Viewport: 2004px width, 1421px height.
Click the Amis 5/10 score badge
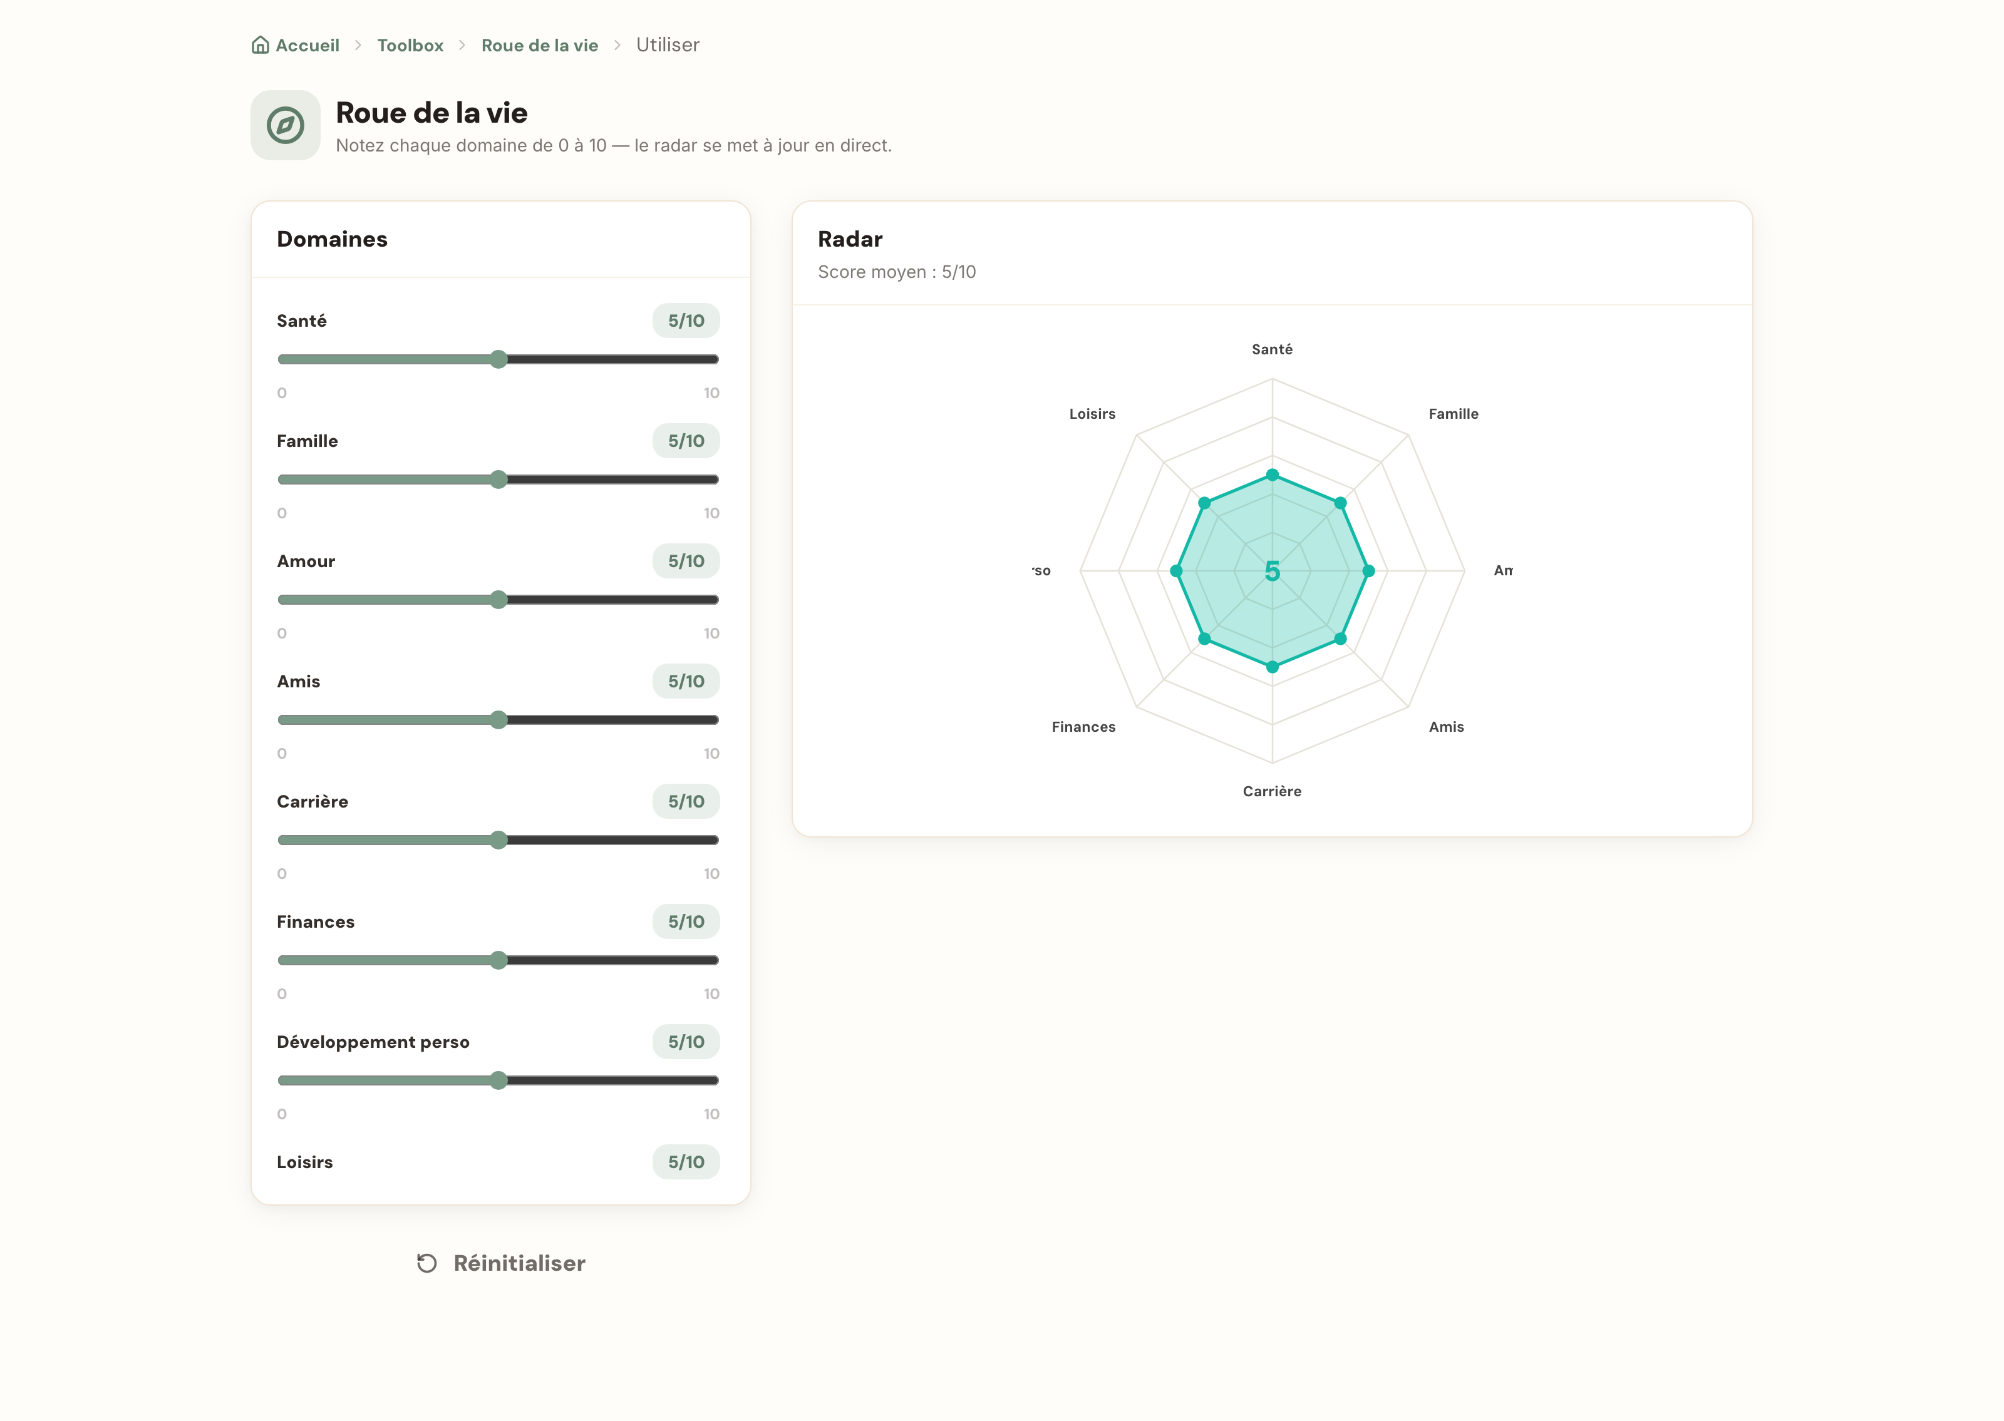pos(686,680)
